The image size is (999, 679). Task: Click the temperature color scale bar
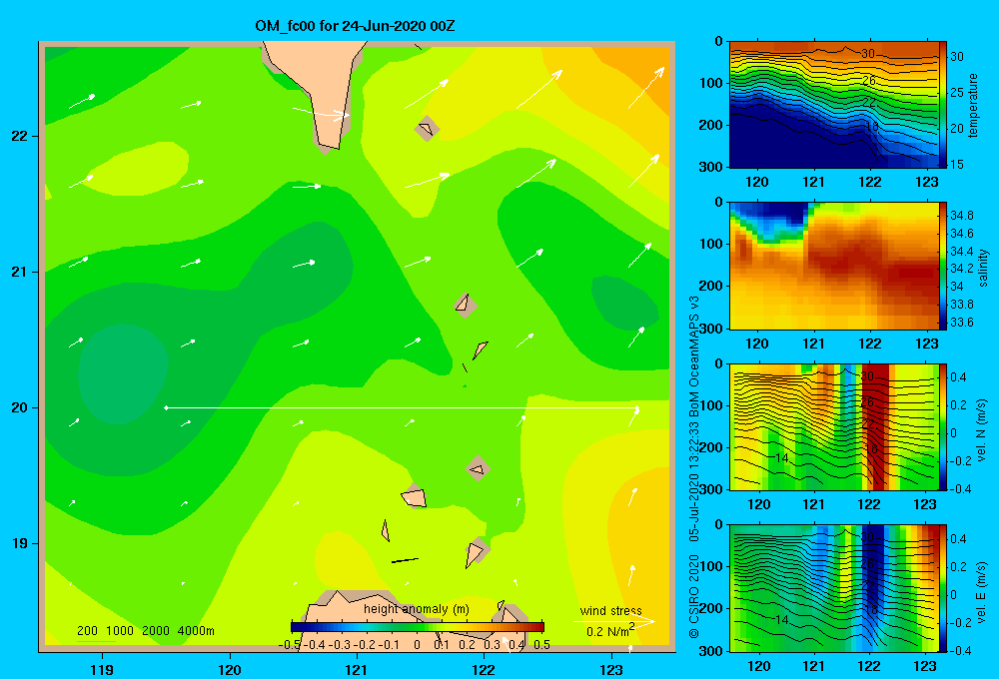[943, 105]
